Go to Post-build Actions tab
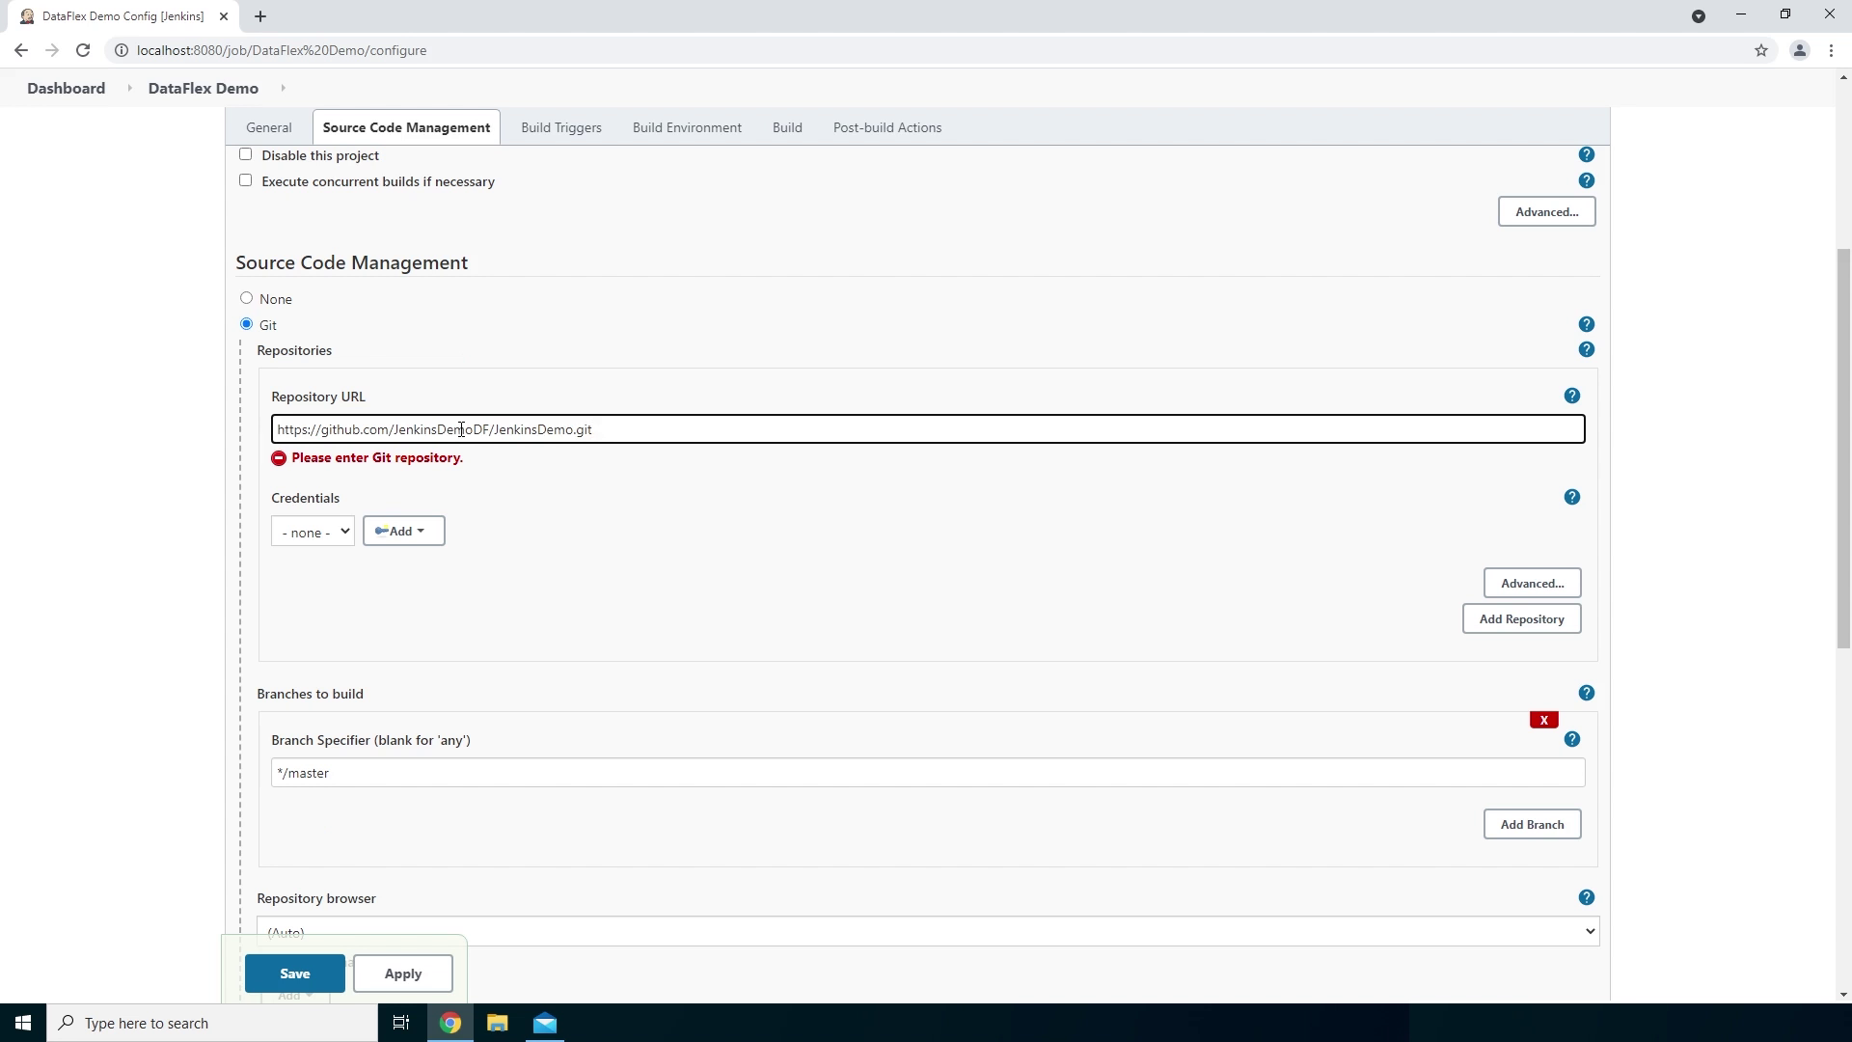Screen dimensions: 1852x1042 click(x=886, y=127)
